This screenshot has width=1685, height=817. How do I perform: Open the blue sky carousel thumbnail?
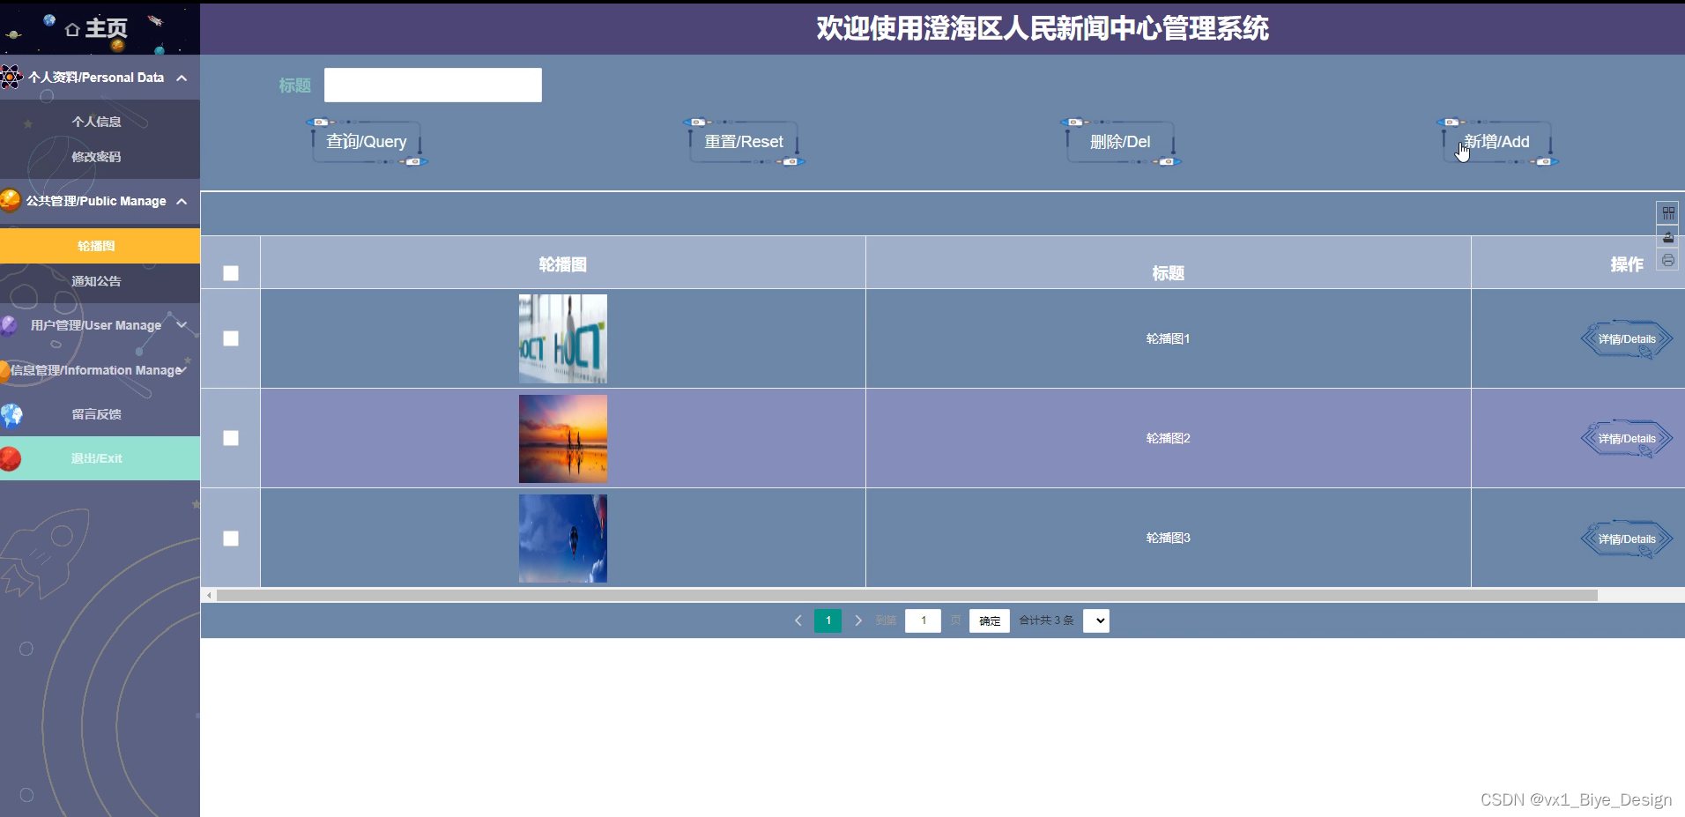563,538
